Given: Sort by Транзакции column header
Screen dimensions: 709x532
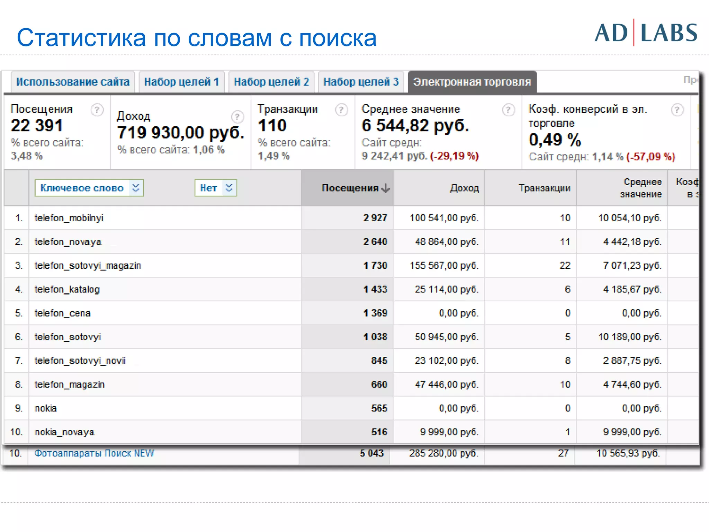Looking at the screenshot, I should [x=544, y=188].
